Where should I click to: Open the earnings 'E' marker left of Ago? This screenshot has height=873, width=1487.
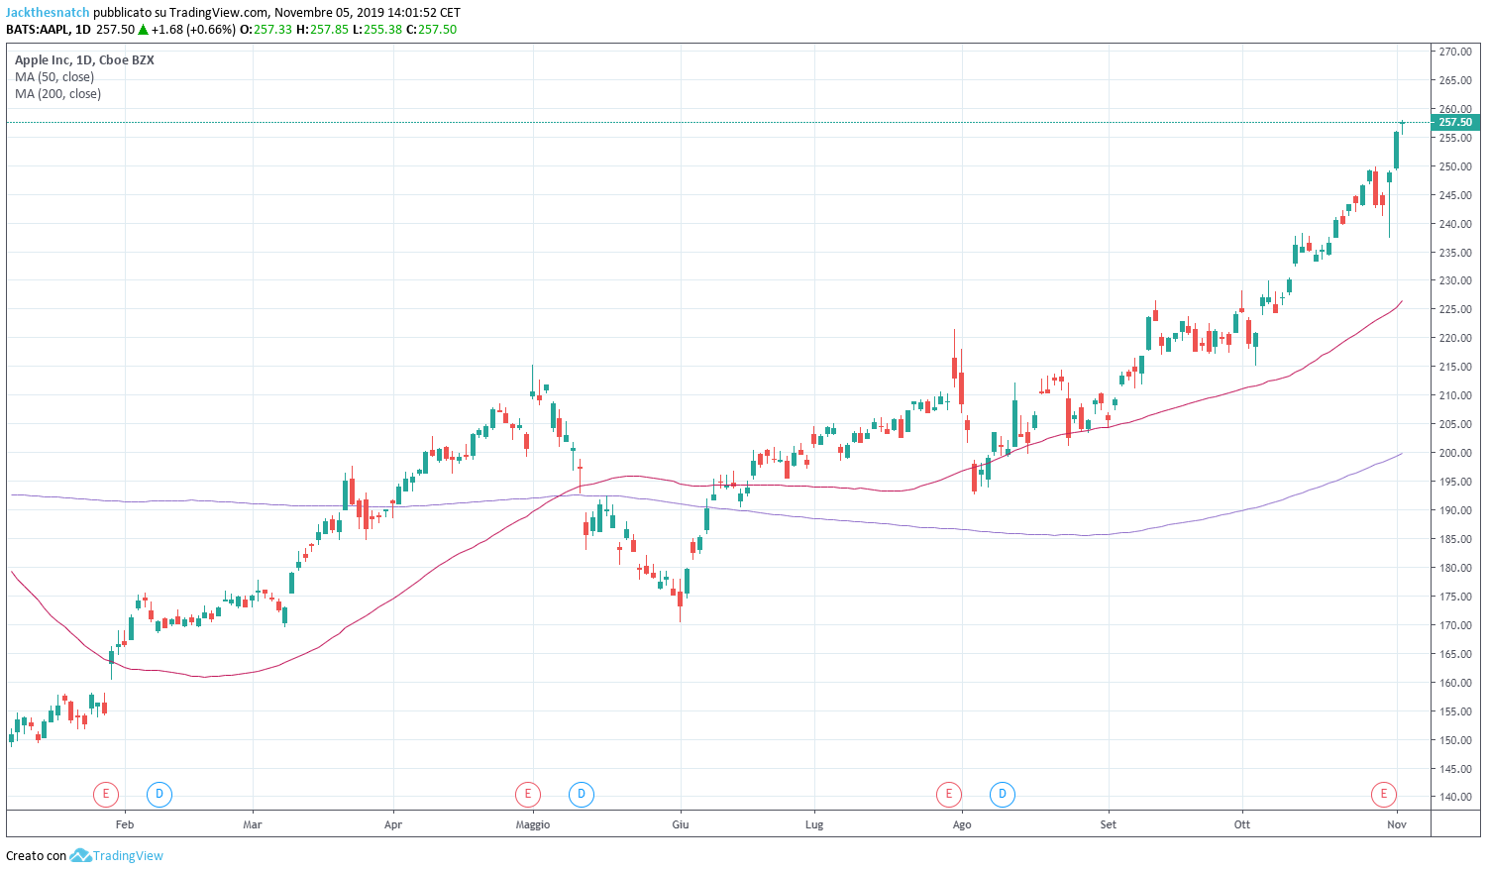click(x=949, y=794)
